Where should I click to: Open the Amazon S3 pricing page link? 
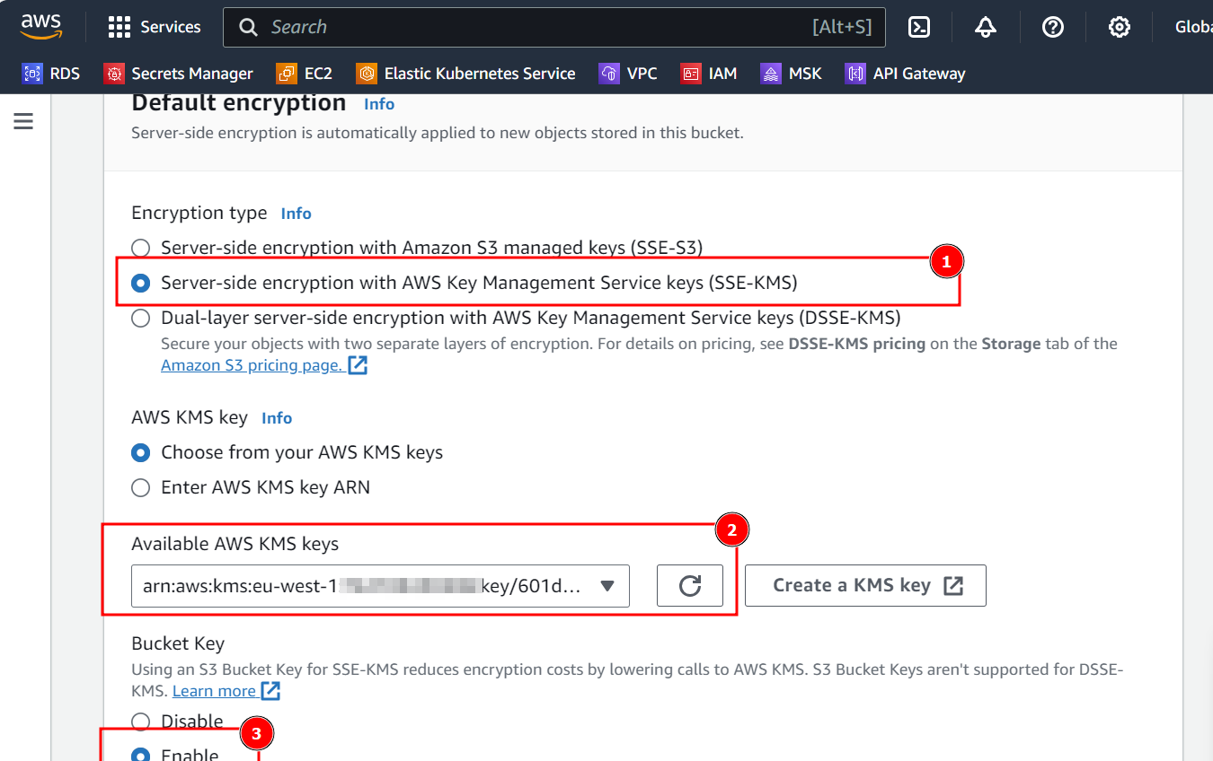[x=252, y=365]
